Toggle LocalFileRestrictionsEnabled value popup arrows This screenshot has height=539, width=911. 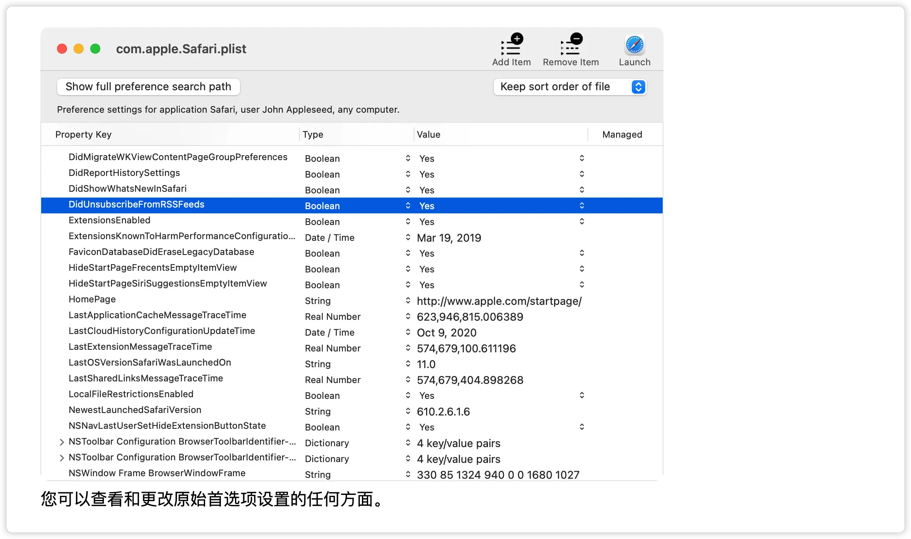[x=582, y=395]
